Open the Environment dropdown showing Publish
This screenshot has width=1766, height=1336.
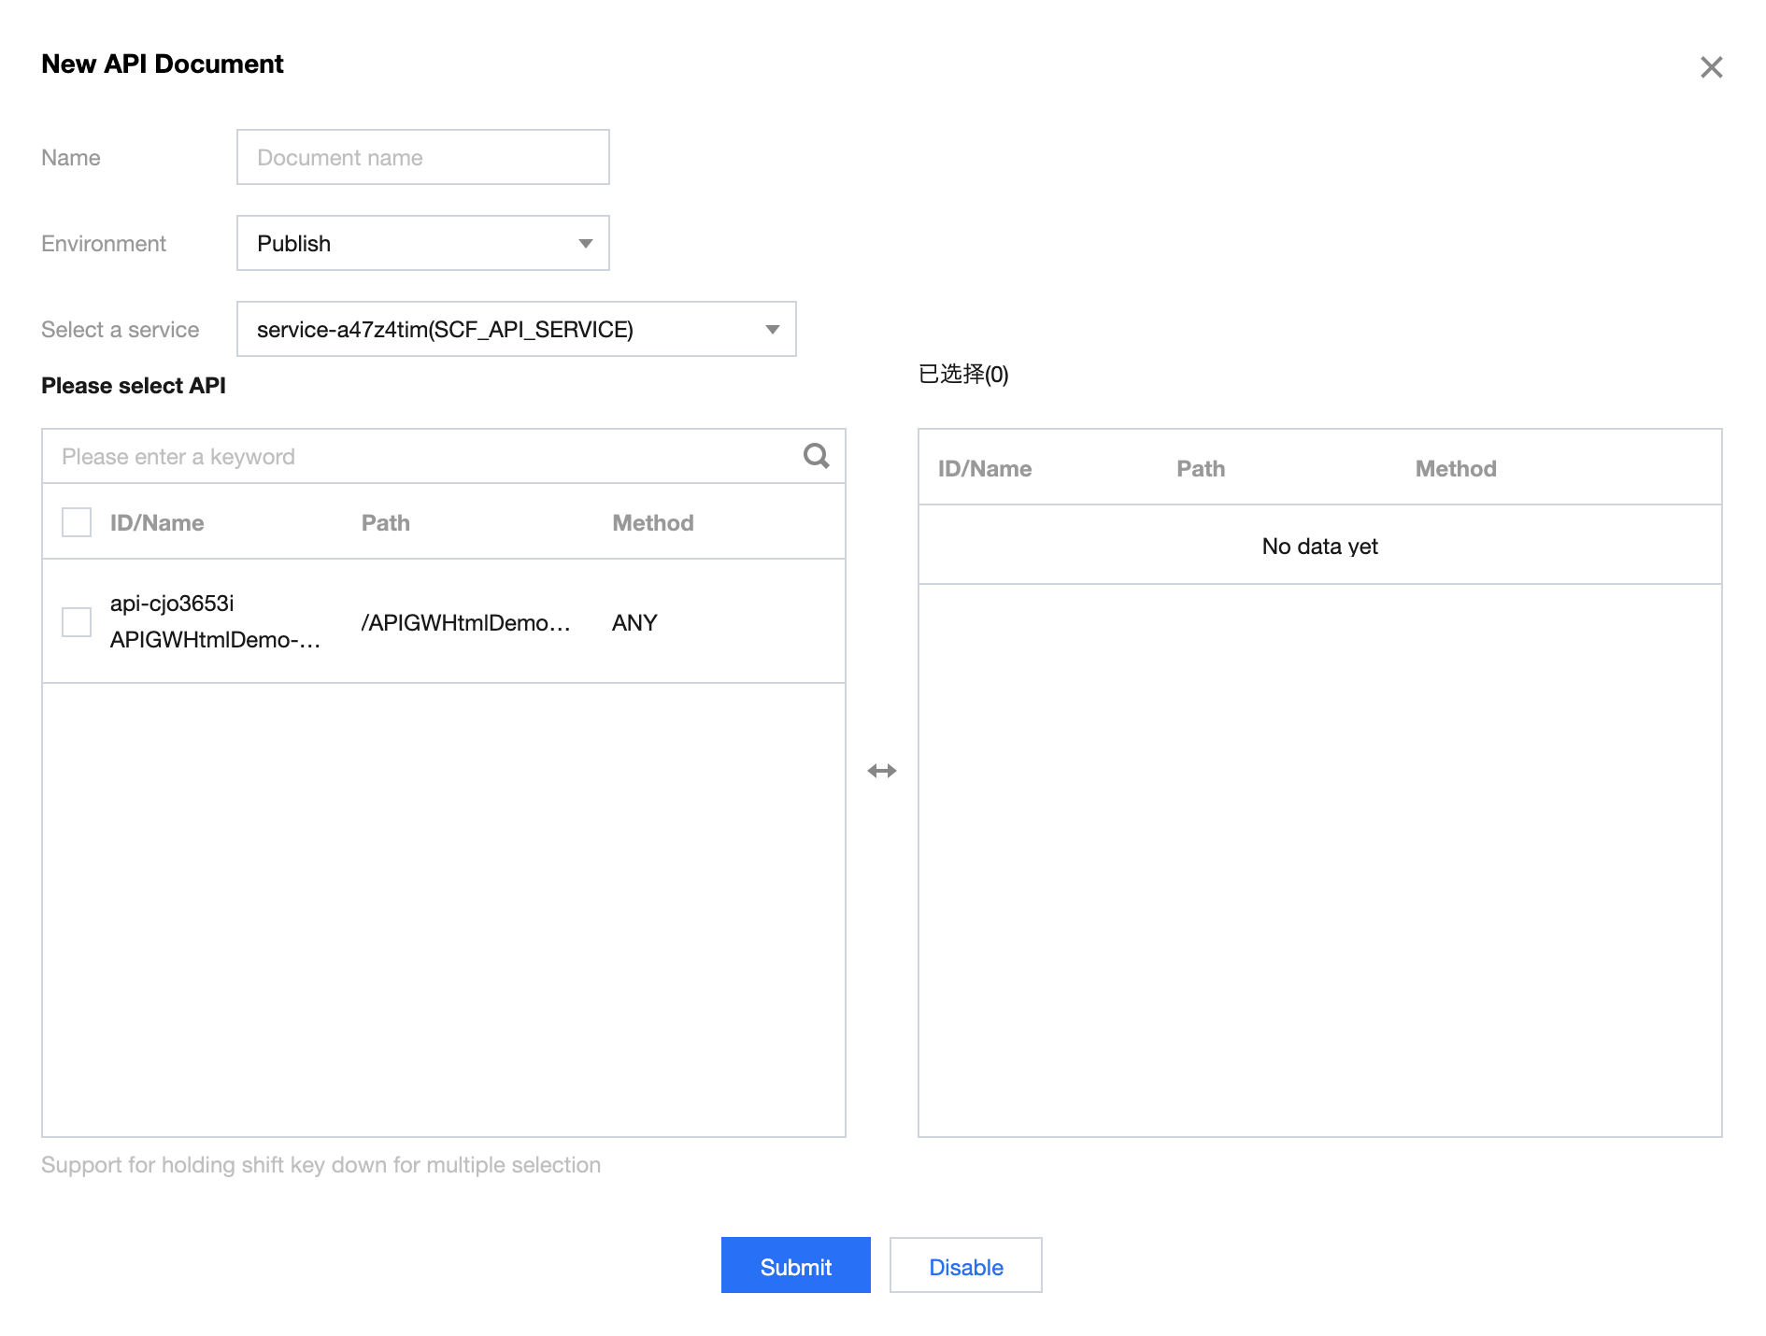click(422, 244)
